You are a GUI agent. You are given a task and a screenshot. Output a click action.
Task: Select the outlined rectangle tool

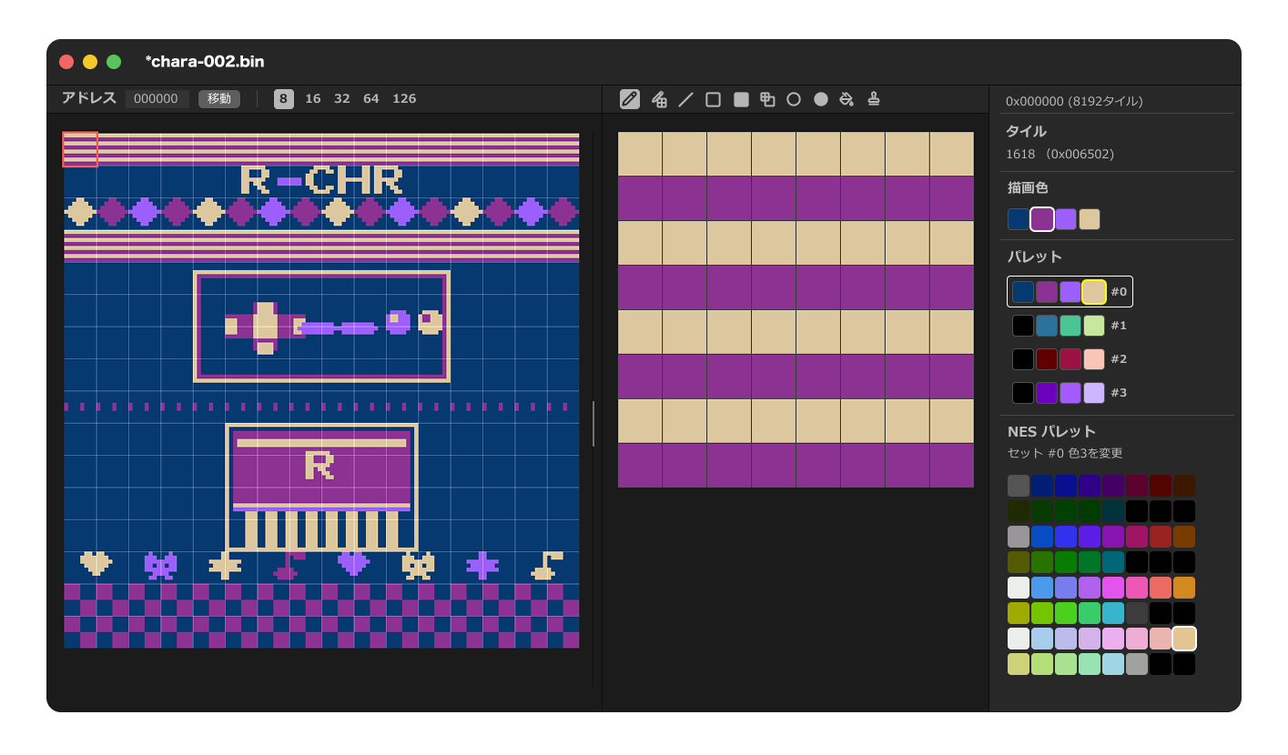[x=714, y=99]
